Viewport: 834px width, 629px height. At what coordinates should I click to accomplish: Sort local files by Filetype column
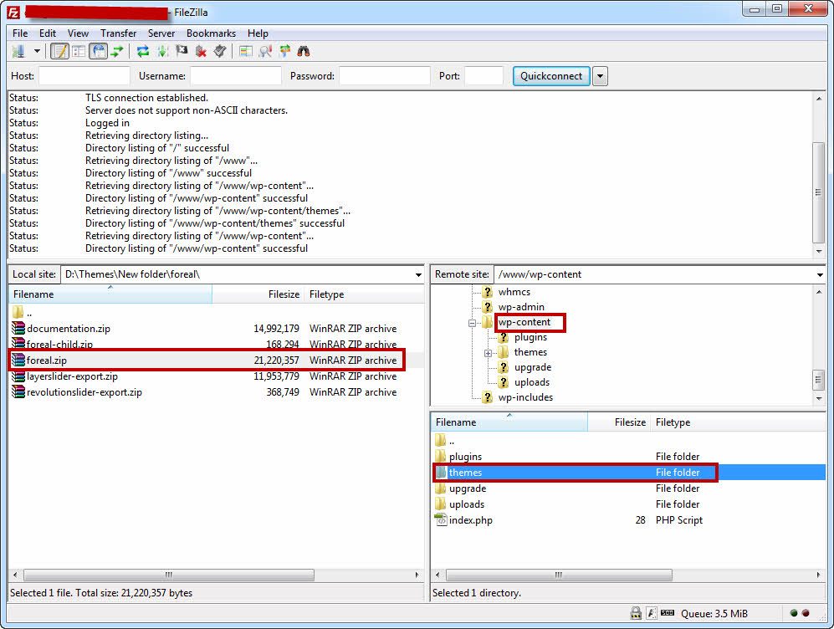pyautogui.click(x=365, y=294)
